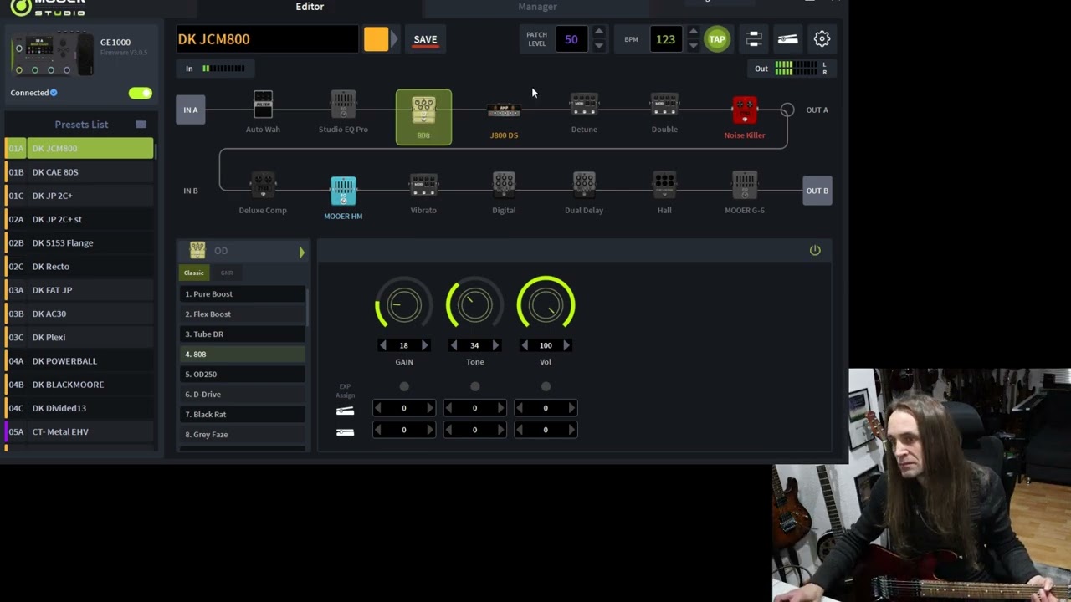Decrease the Vol value arrow
The image size is (1071, 602).
click(525, 345)
